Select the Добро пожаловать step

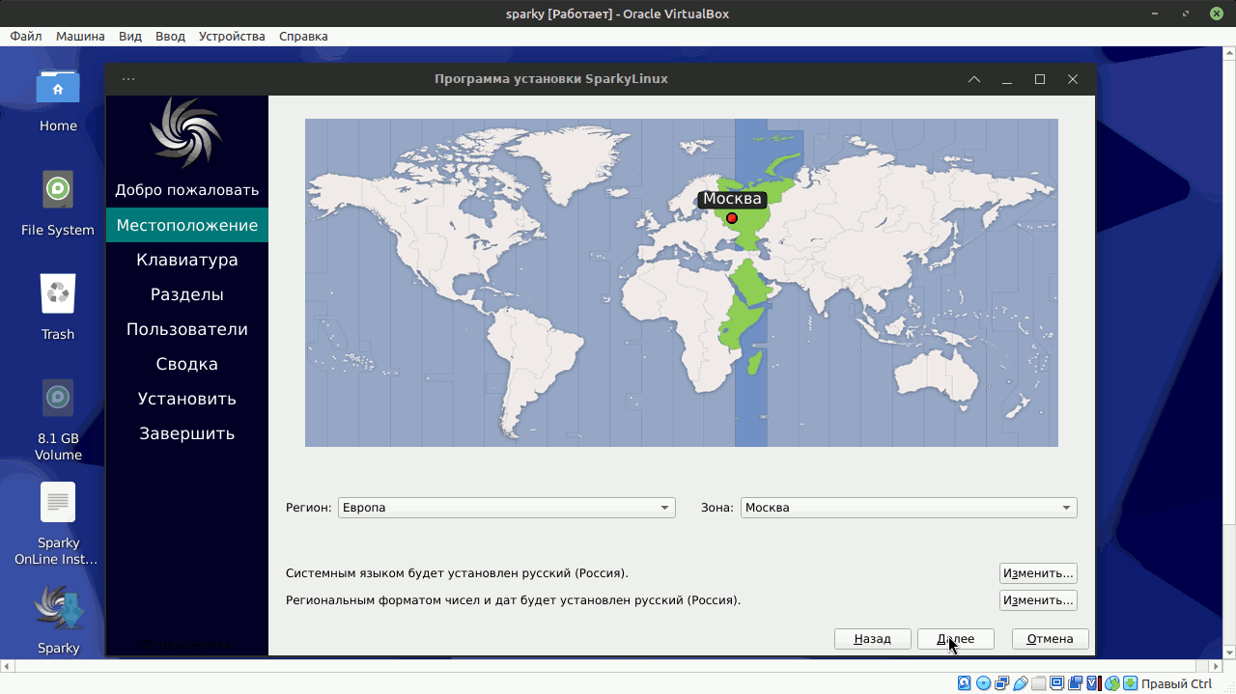coord(187,190)
